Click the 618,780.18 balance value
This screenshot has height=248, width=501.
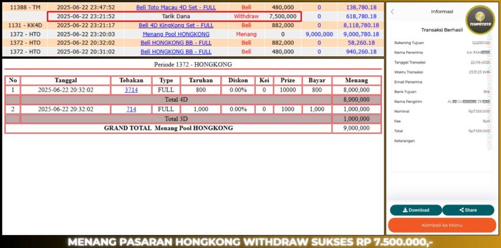(361, 16)
